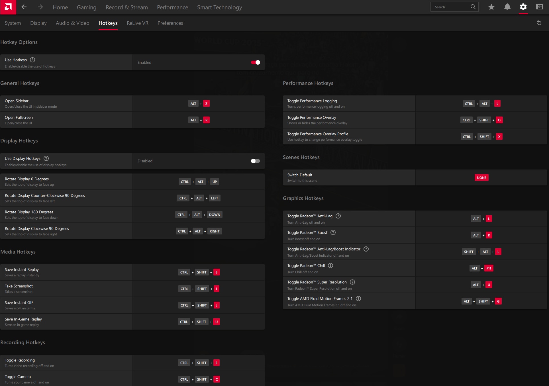Edit Anti-Lag hotkey ALT+L

click(481, 219)
